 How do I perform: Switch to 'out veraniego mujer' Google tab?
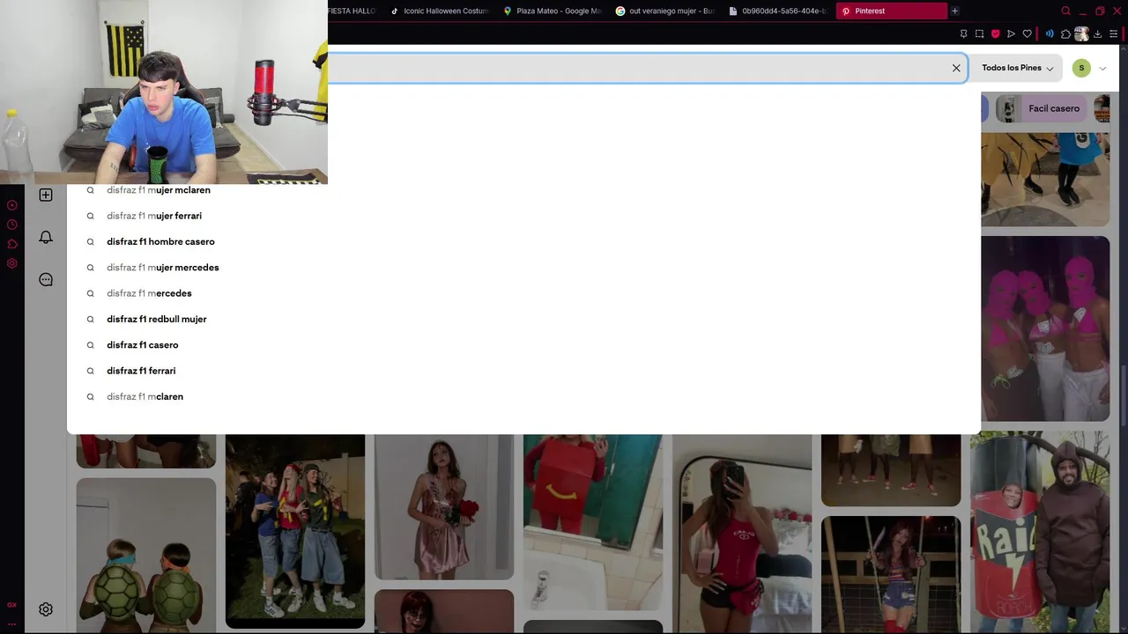664,11
